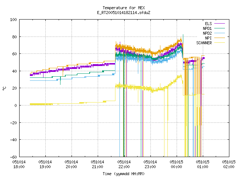Click the y-axis label -40

[13, 140]
